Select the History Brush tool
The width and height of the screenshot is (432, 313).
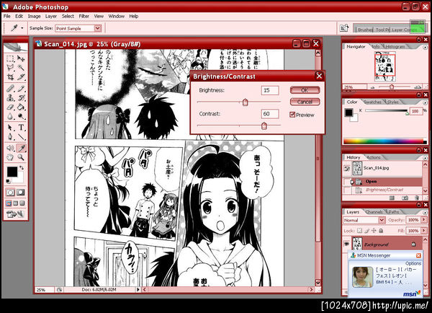[21, 97]
